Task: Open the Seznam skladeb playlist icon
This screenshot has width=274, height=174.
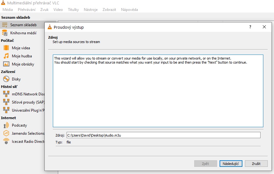Action: [5, 25]
